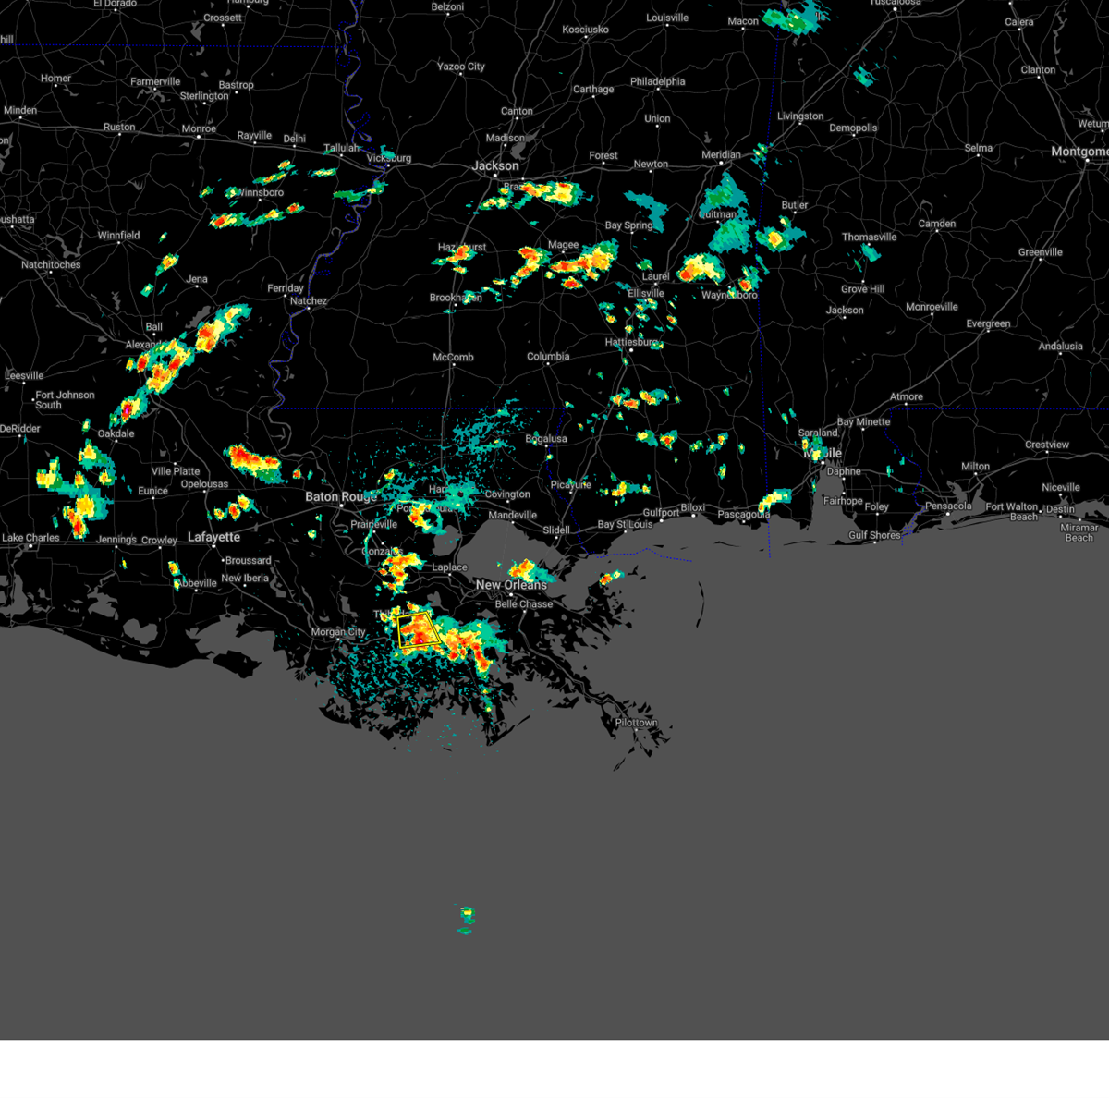
Task: Click the Livingston label
Action: pos(800,116)
